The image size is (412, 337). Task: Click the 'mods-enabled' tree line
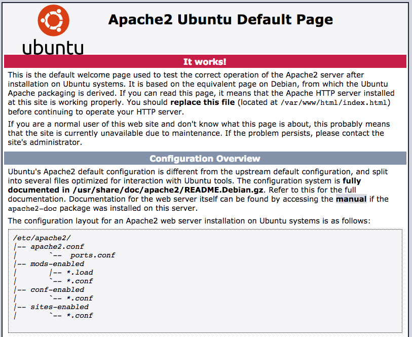coord(57,264)
